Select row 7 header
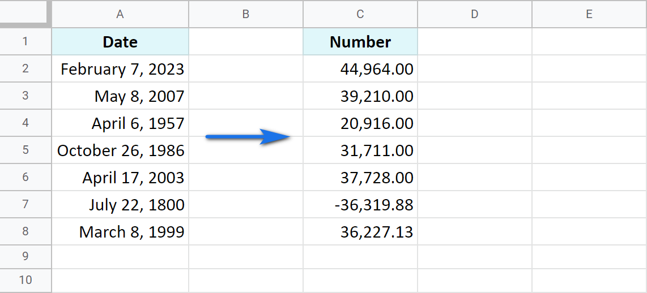This screenshot has width=647, height=293. coord(25,204)
